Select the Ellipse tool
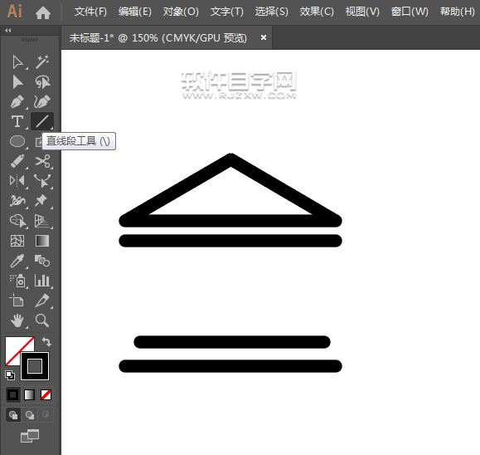Screen dimensions: 480x455 (17, 141)
